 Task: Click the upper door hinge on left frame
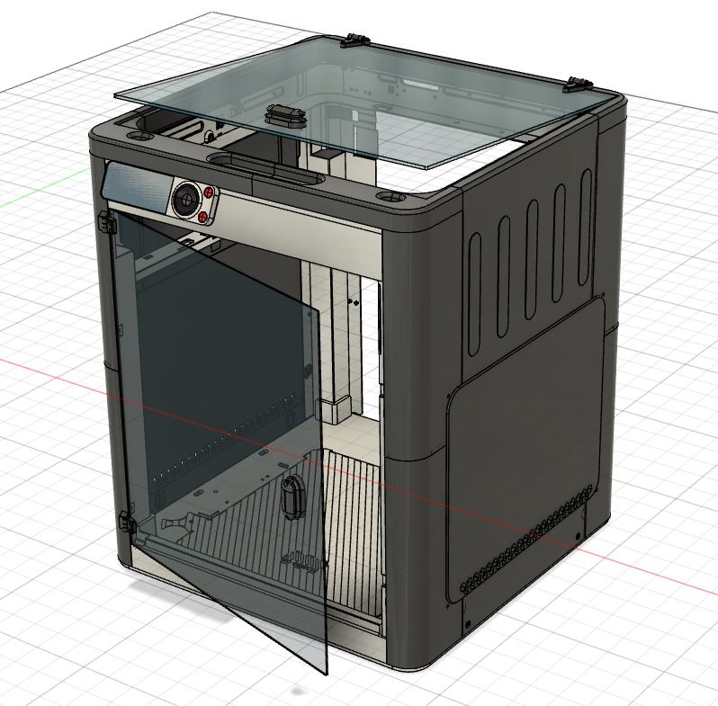[107, 223]
